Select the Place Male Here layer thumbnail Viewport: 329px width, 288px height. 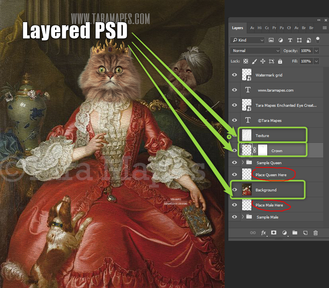247,205
